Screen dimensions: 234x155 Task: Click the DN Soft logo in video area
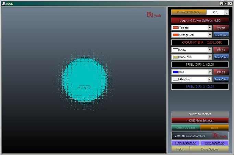tap(154, 15)
